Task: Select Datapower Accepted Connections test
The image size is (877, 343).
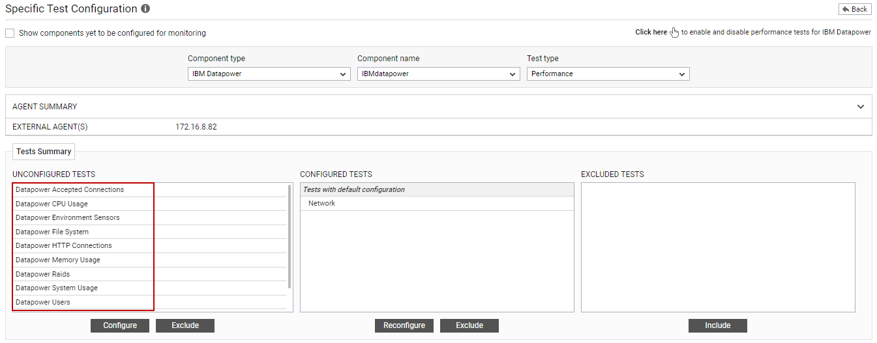Action: click(x=149, y=190)
